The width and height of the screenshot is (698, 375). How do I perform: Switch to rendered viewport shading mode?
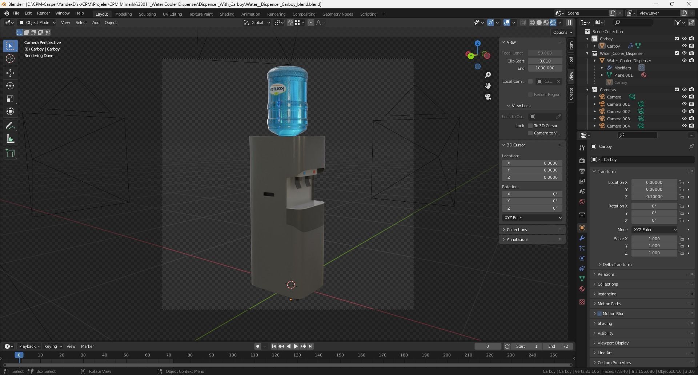553,23
